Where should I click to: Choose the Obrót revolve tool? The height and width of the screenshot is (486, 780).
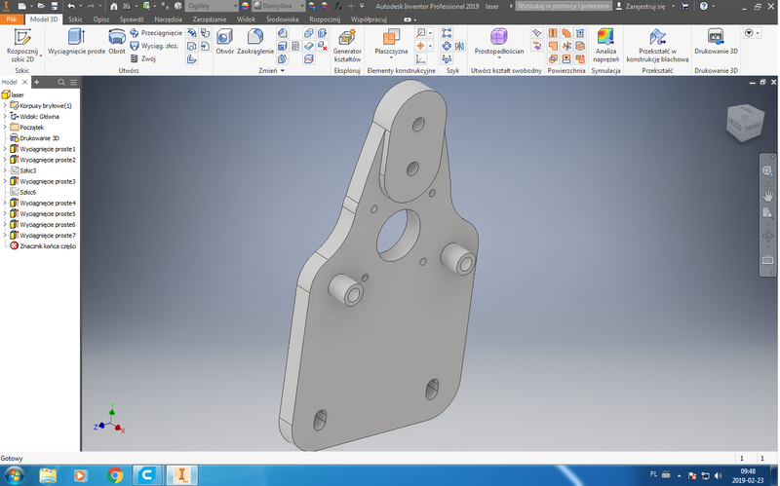pyautogui.click(x=117, y=42)
